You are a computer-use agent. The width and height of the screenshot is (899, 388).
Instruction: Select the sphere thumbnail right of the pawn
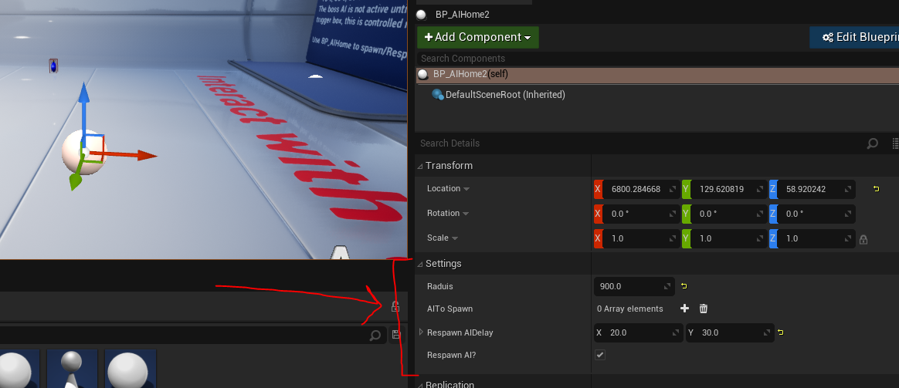[x=131, y=369]
